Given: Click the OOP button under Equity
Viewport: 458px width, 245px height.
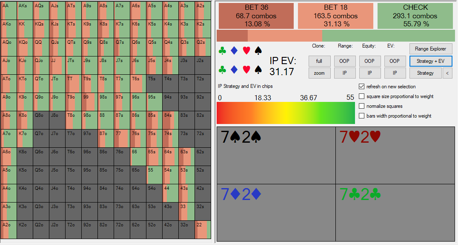Looking at the screenshot, I should click(x=369, y=61).
